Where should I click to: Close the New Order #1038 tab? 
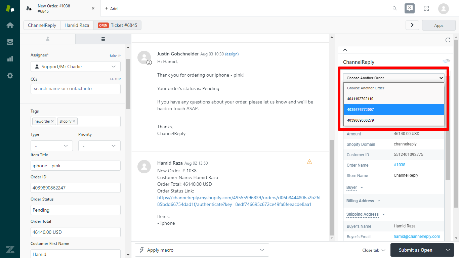tap(93, 8)
